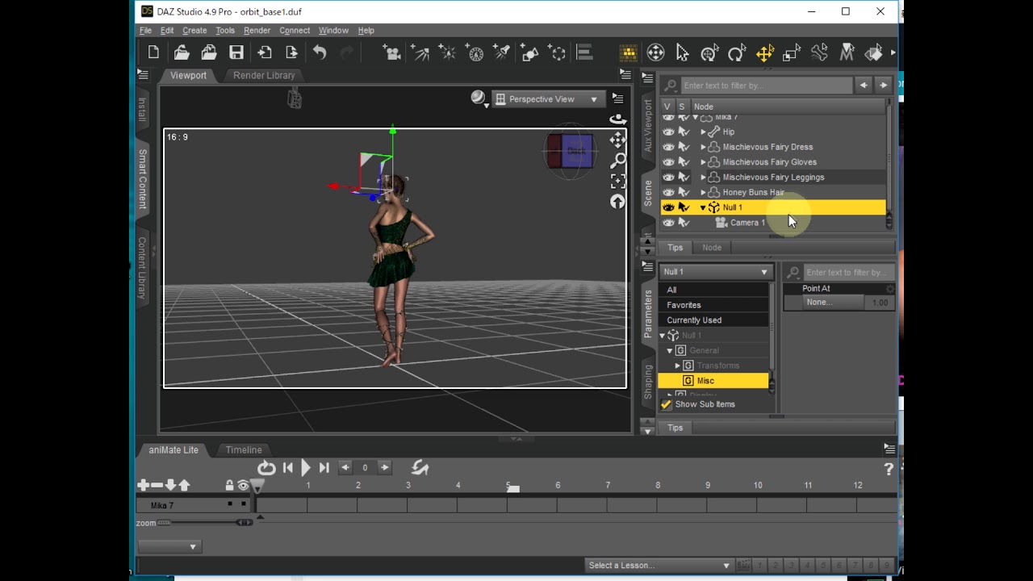This screenshot has width=1033, height=581.
Task: Click the aniMate remove minus icon
Action: point(157,485)
